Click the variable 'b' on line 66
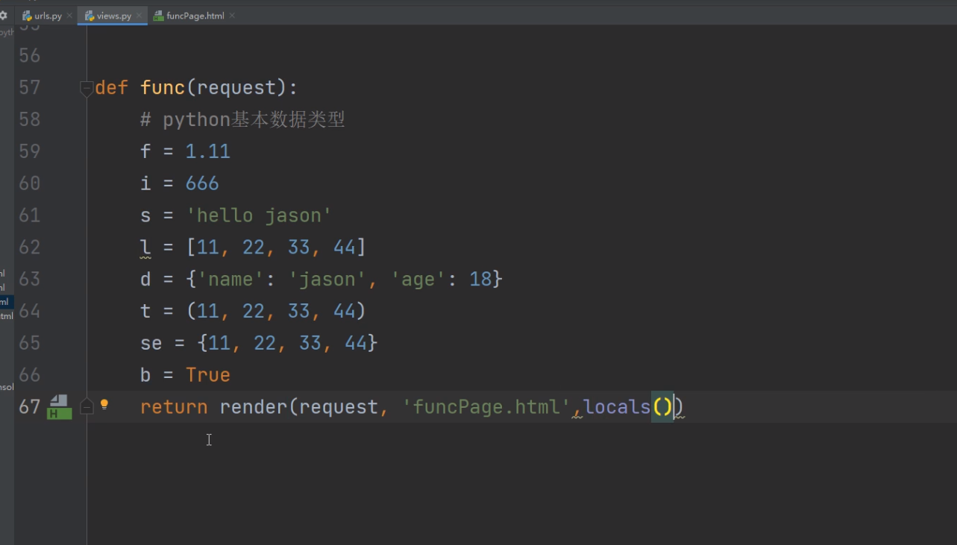 (145, 375)
